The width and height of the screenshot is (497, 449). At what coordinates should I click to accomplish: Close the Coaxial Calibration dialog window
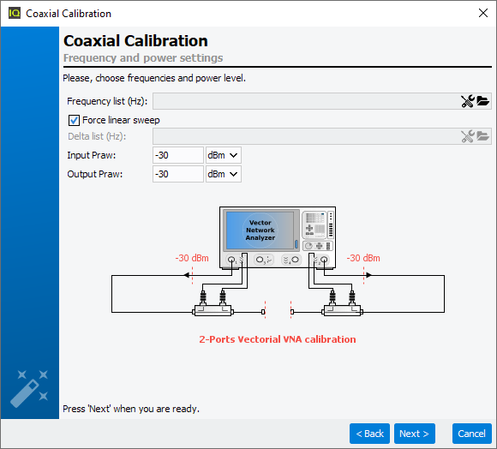coord(483,13)
